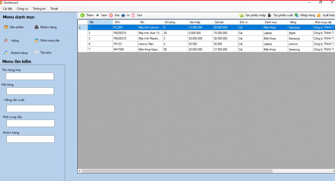
Task: Click the Xem button label
Action: (104, 15)
